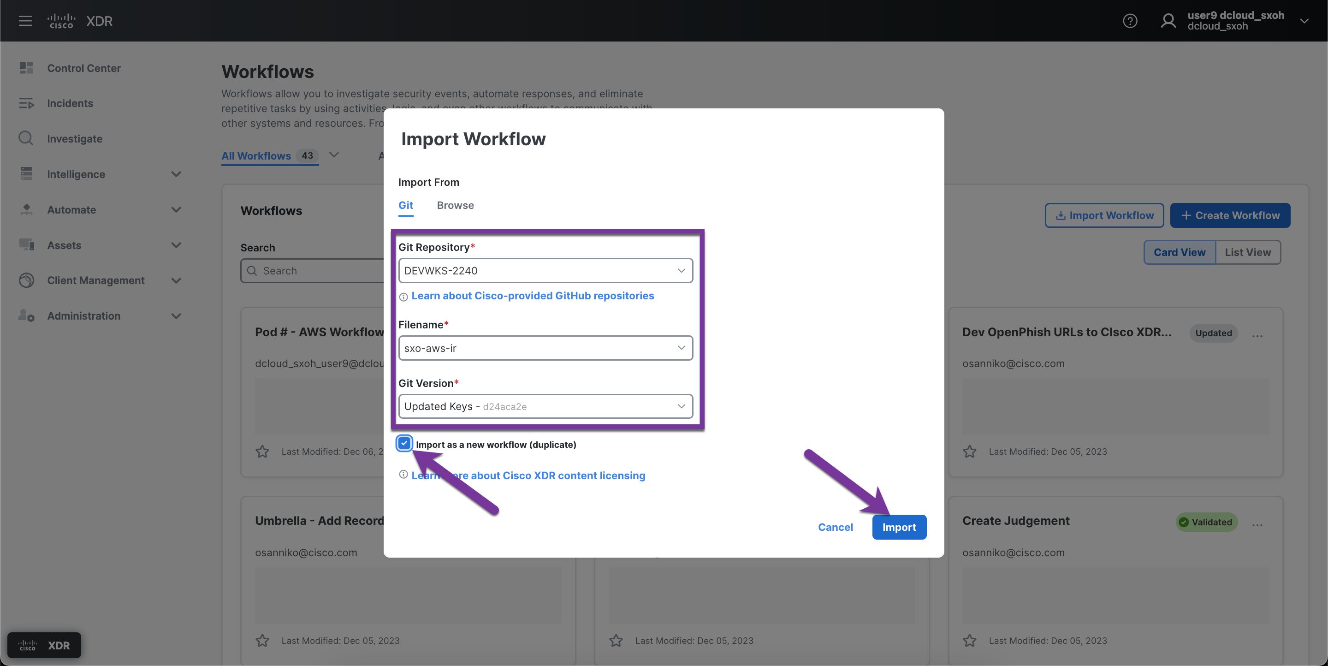The height and width of the screenshot is (666, 1328).
Task: Cancel the Import Workflow dialog
Action: pos(835,527)
